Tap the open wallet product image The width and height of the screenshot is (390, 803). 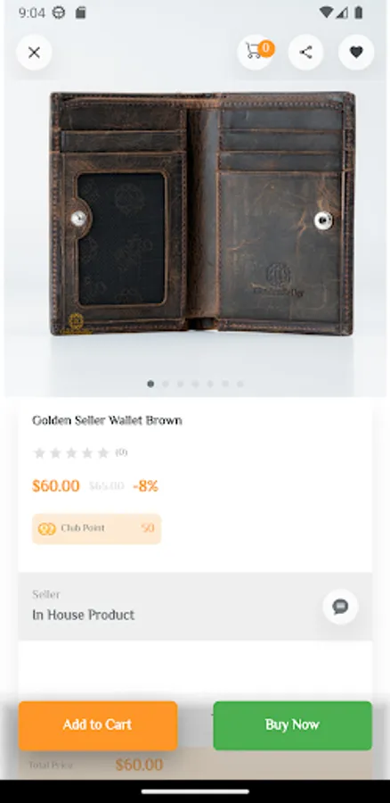(x=202, y=213)
